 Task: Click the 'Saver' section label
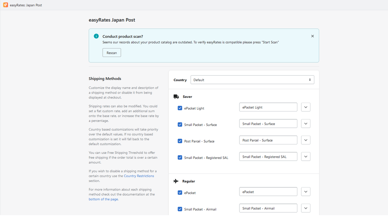[x=187, y=97]
